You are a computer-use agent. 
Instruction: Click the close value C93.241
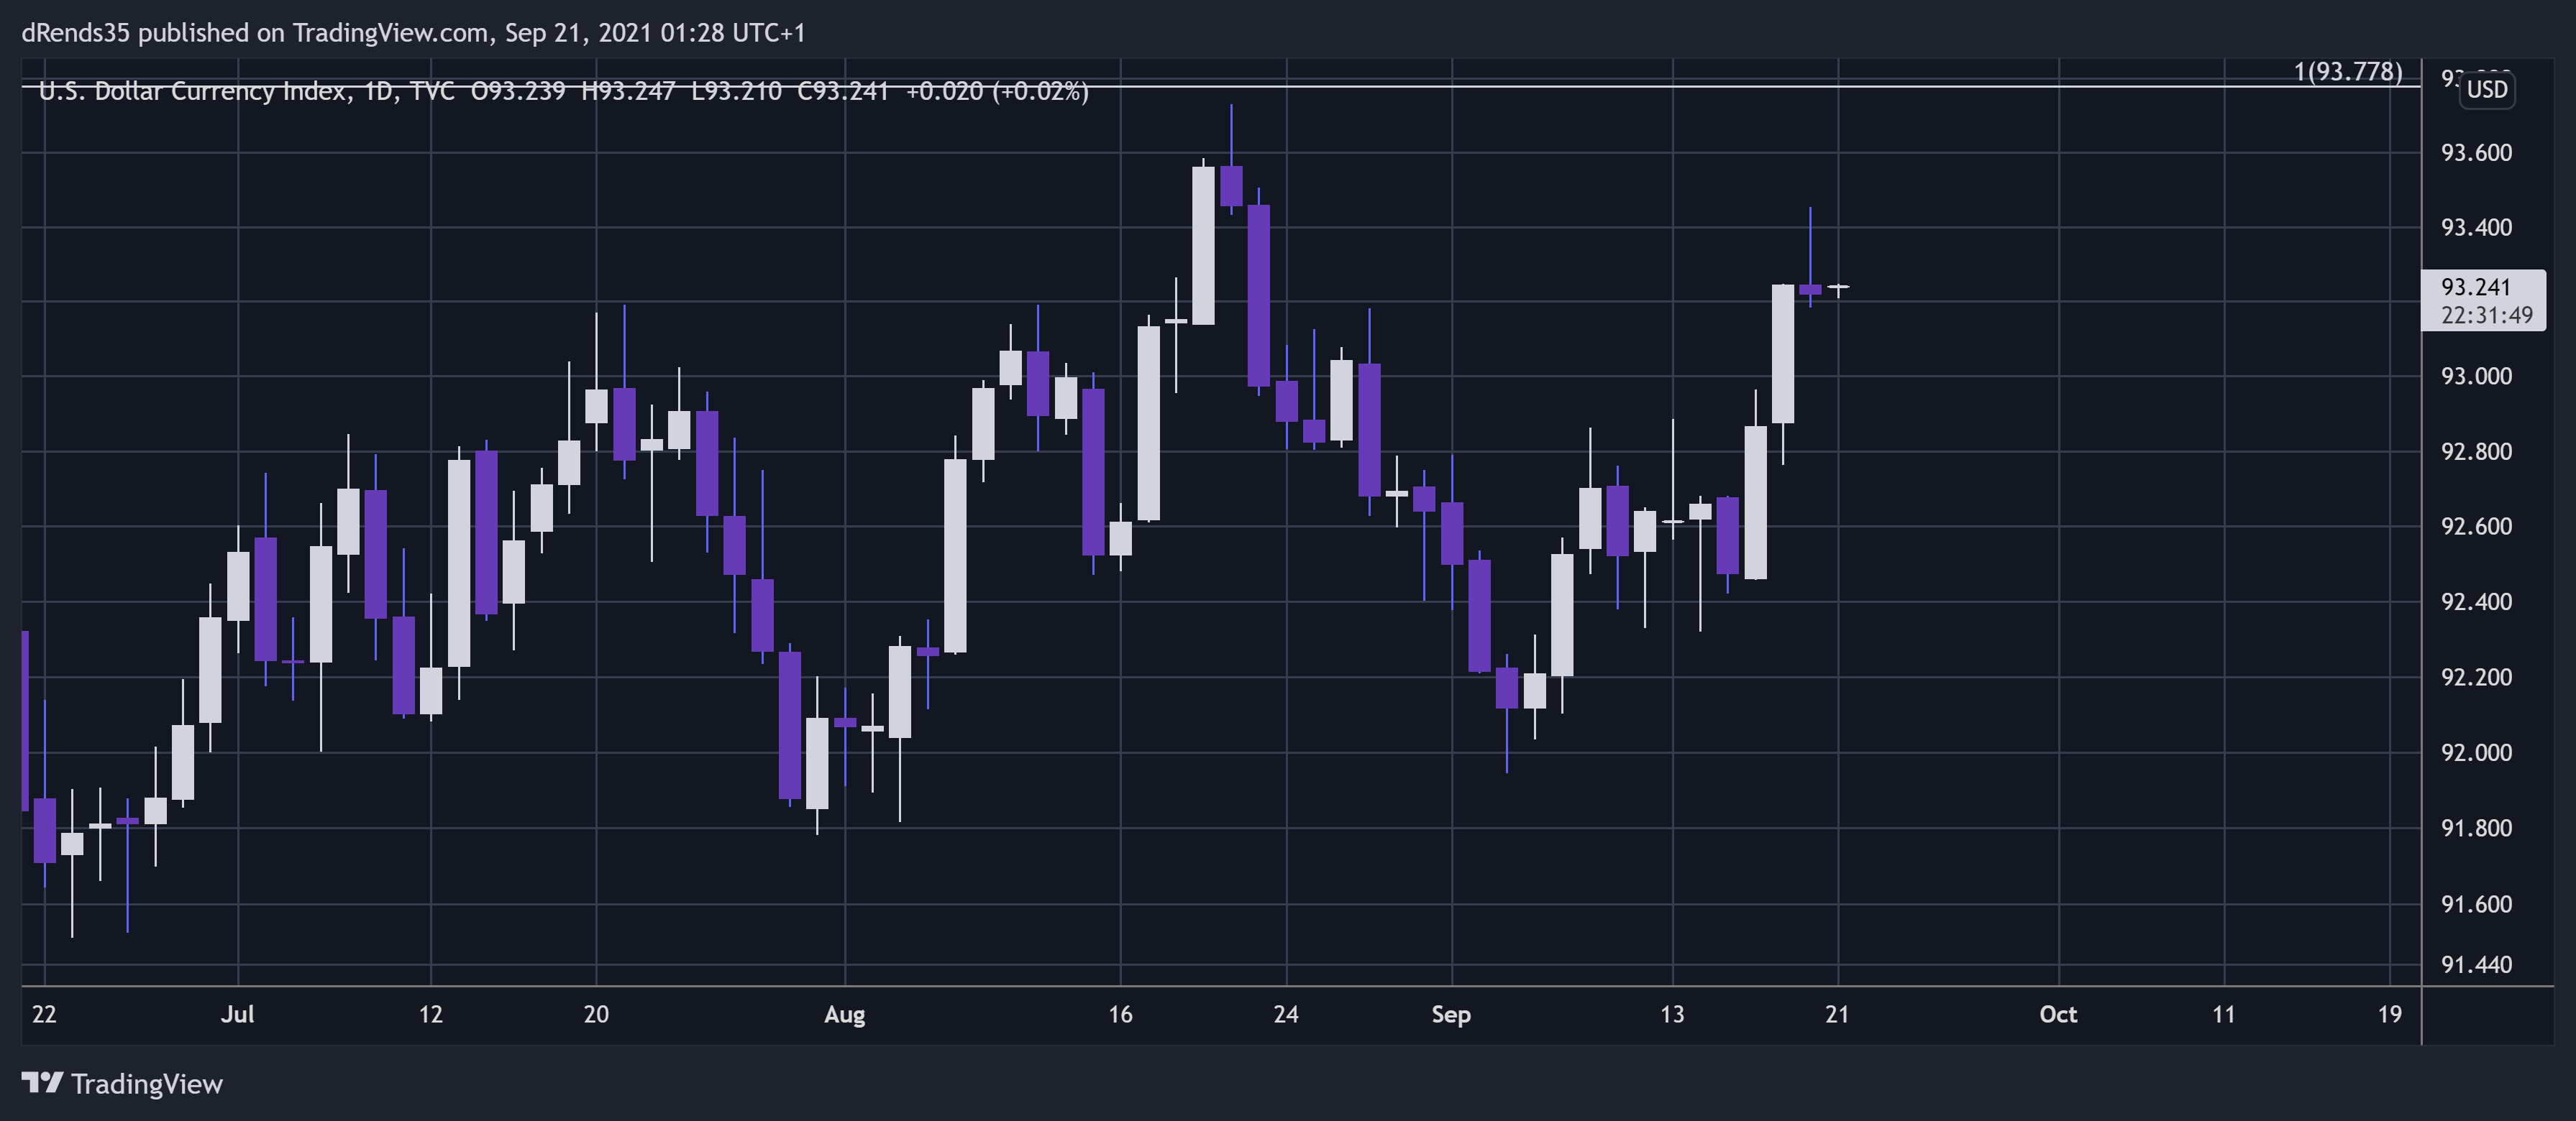pos(843,91)
